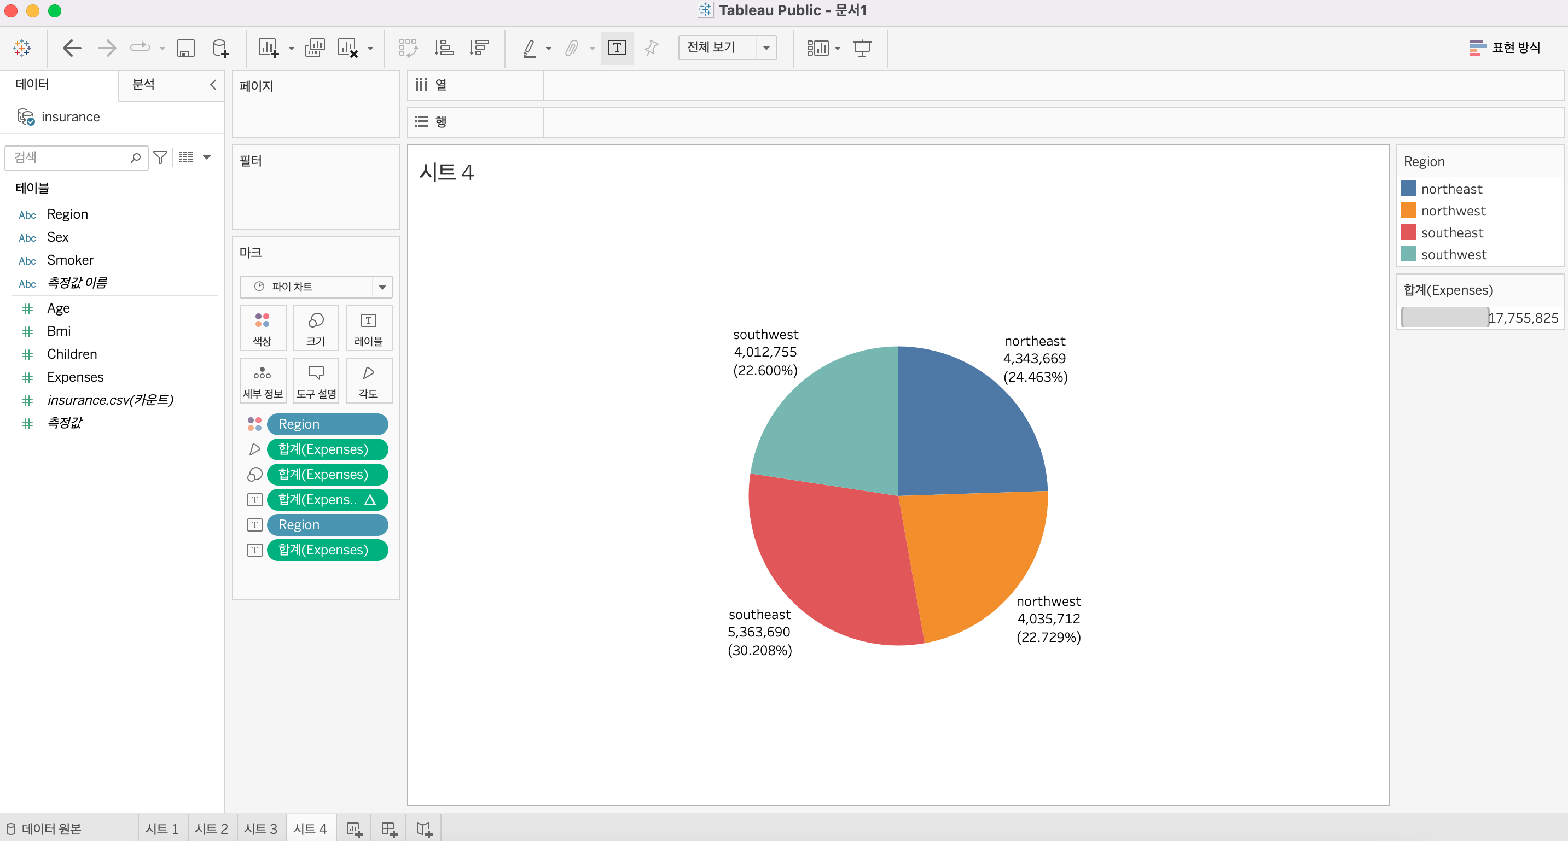Screen dimensions: 1568x841
Task: Click the Clear sheet toolbar icon
Action: pyautogui.click(x=347, y=48)
